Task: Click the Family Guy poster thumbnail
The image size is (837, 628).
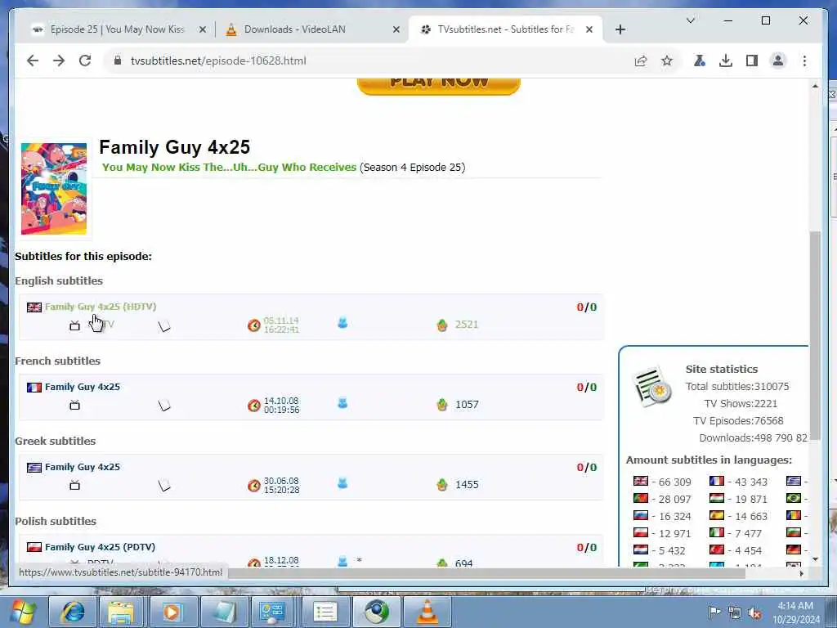Action: (54, 189)
